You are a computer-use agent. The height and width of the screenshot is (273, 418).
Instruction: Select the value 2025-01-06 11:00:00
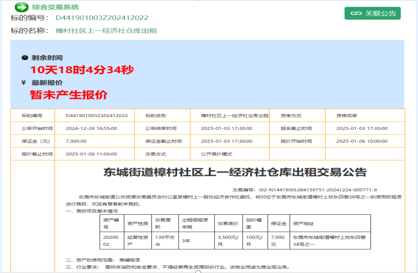click(x=92, y=154)
